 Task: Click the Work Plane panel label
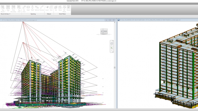pyautogui.click(x=62, y=14)
